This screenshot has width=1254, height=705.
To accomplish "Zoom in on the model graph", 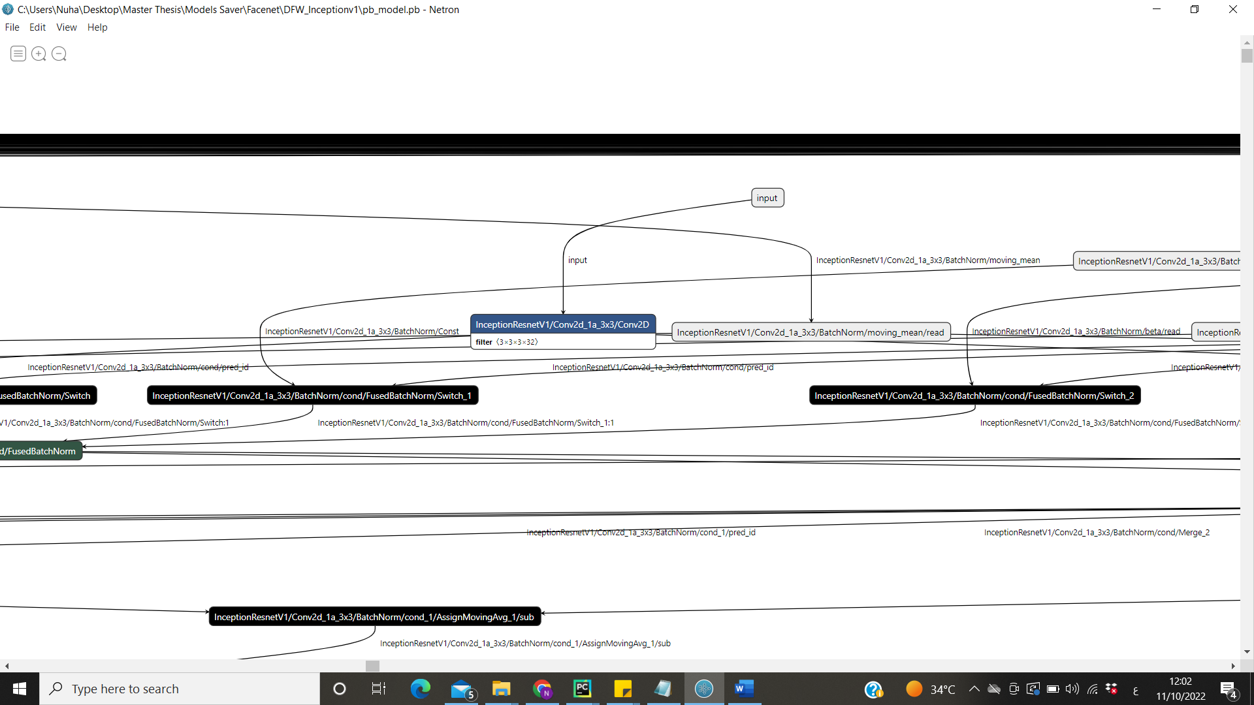I will [39, 54].
